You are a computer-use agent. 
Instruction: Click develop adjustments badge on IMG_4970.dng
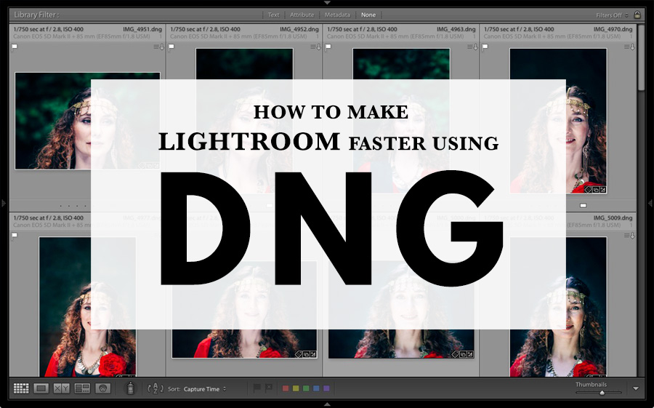[x=602, y=190]
